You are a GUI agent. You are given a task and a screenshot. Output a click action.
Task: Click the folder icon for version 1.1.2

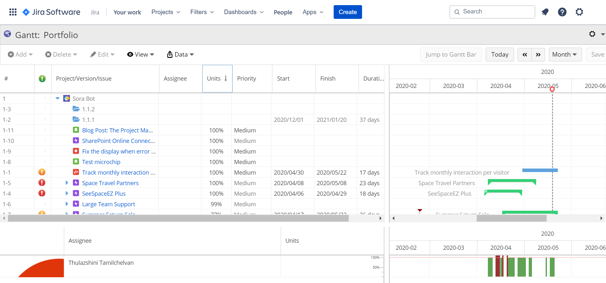click(76, 109)
